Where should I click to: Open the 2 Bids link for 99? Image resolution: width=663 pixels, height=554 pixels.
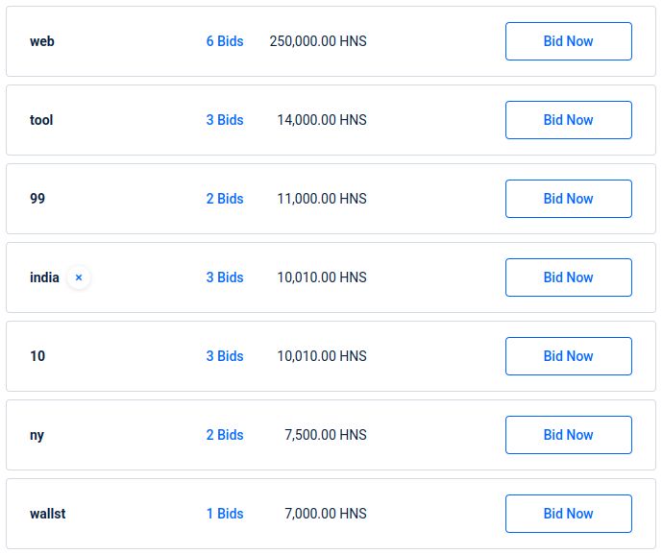[x=225, y=199]
